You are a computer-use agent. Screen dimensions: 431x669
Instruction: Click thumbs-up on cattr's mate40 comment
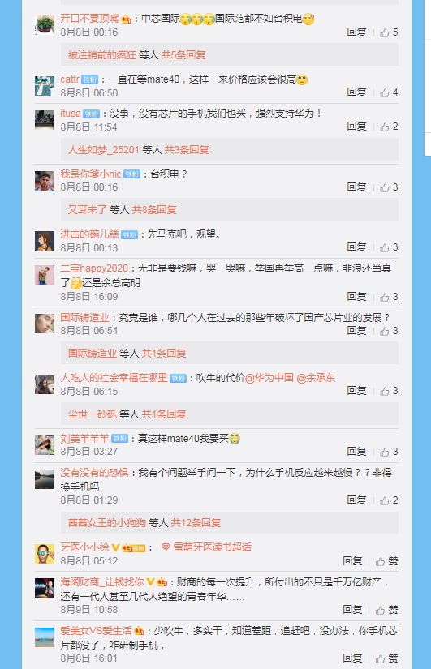(389, 92)
